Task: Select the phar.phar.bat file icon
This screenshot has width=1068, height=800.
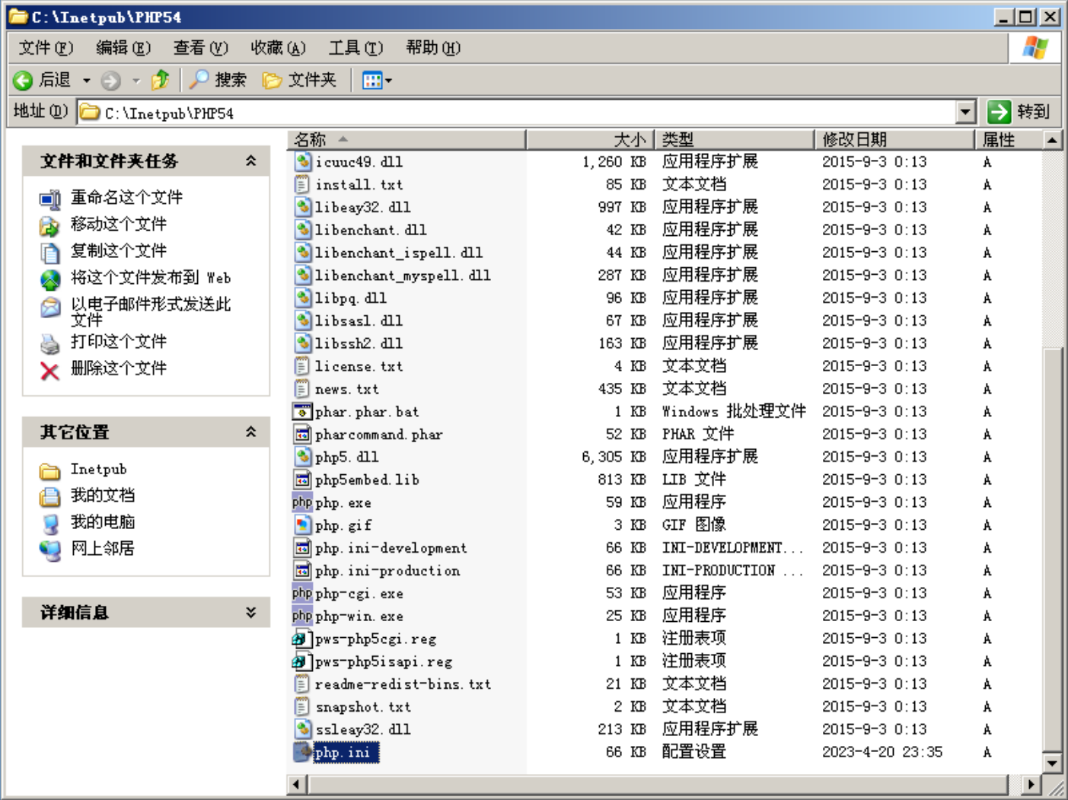Action: click(x=302, y=412)
